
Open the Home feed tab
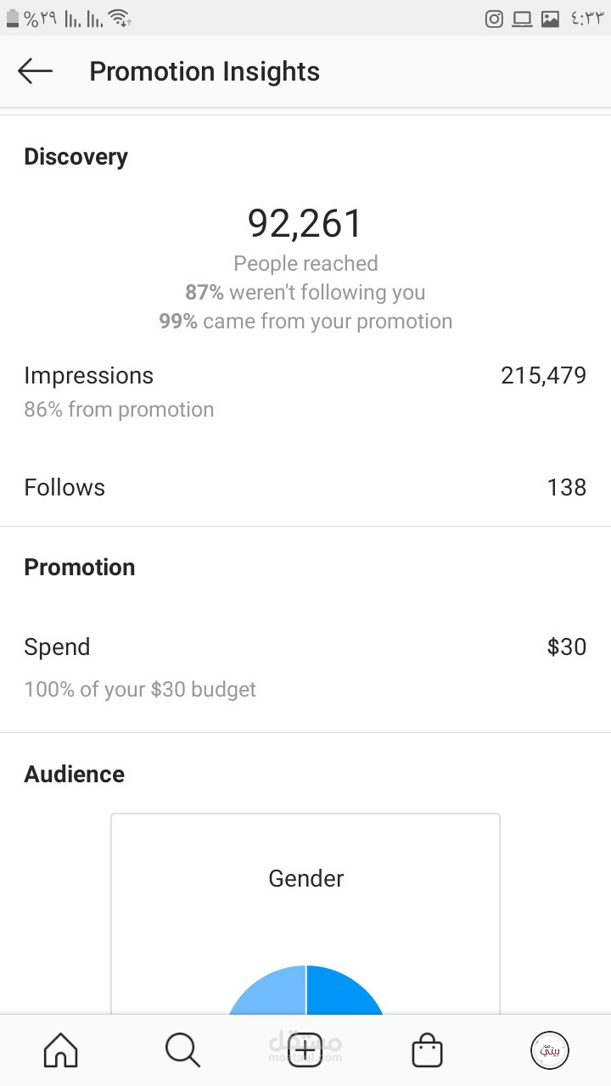pos(60,1051)
